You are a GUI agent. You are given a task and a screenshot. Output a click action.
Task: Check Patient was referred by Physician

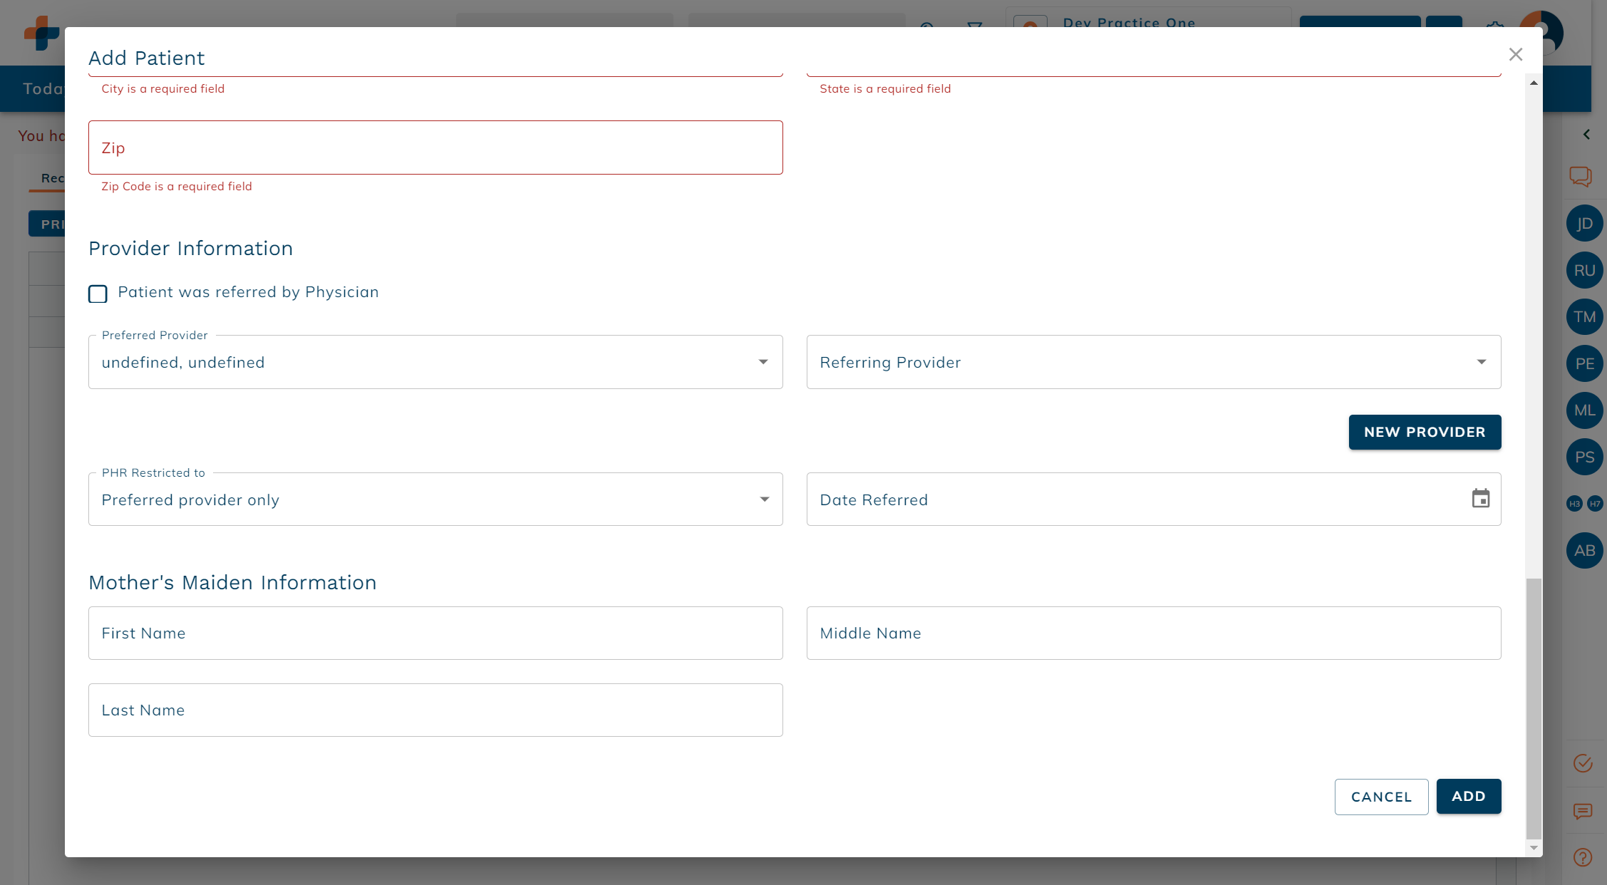click(x=98, y=294)
